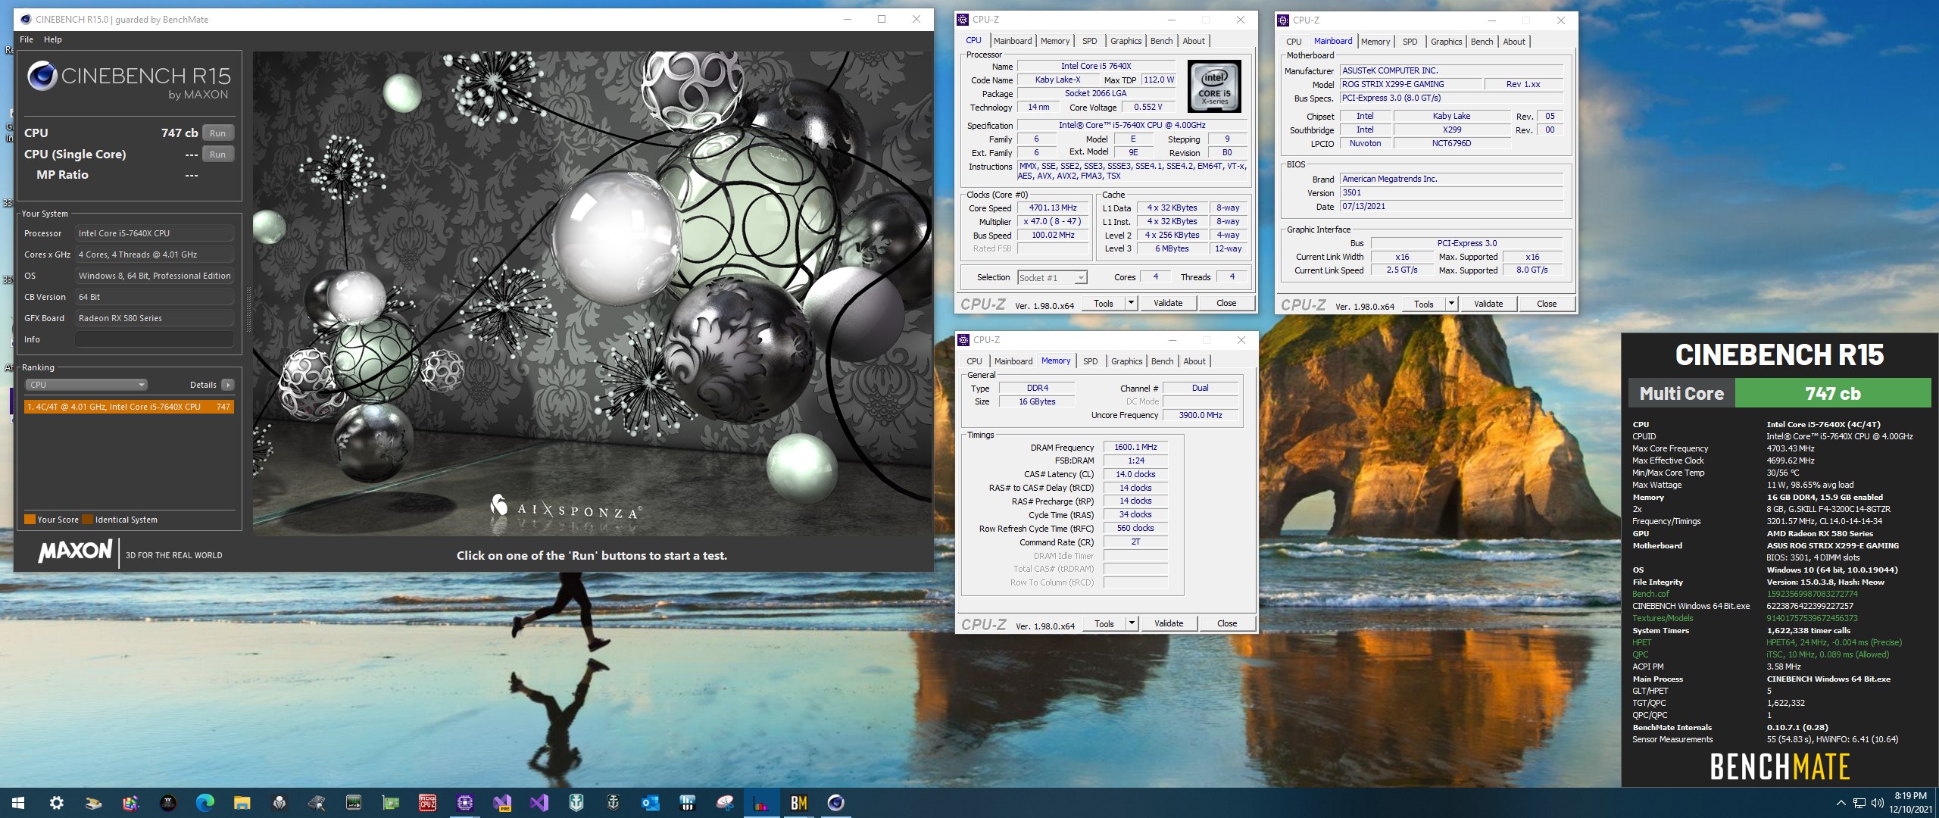Image resolution: width=1939 pixels, height=818 pixels.
Task: Open the World of Warships shield icon
Action: 576,803
